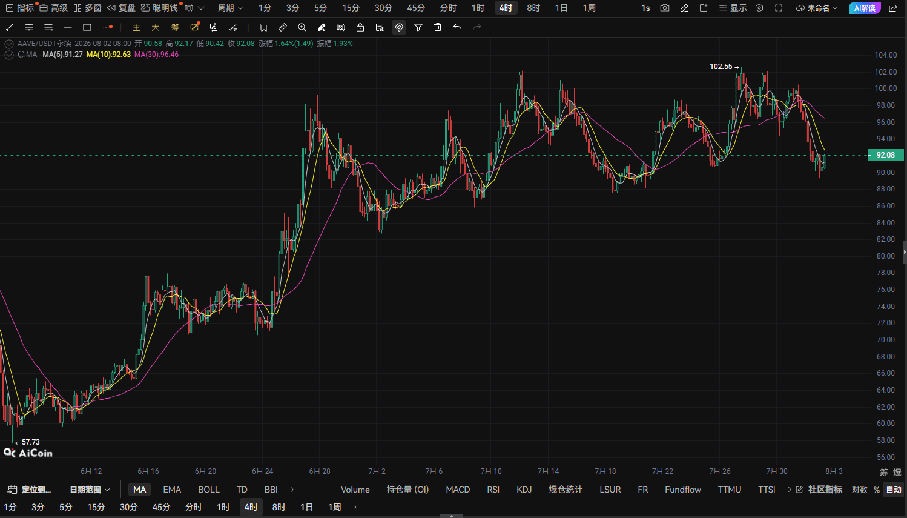Expand the bottom panel handle

[452, 516]
